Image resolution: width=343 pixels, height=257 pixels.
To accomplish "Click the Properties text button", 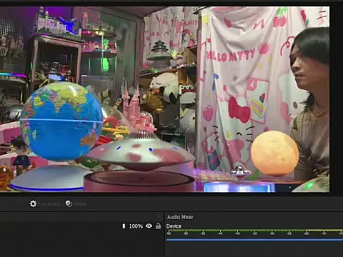I will click(49, 204).
